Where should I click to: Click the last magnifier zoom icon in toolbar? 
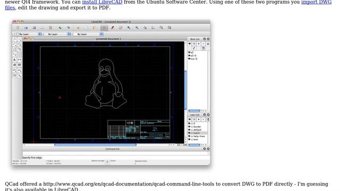click(x=169, y=28)
